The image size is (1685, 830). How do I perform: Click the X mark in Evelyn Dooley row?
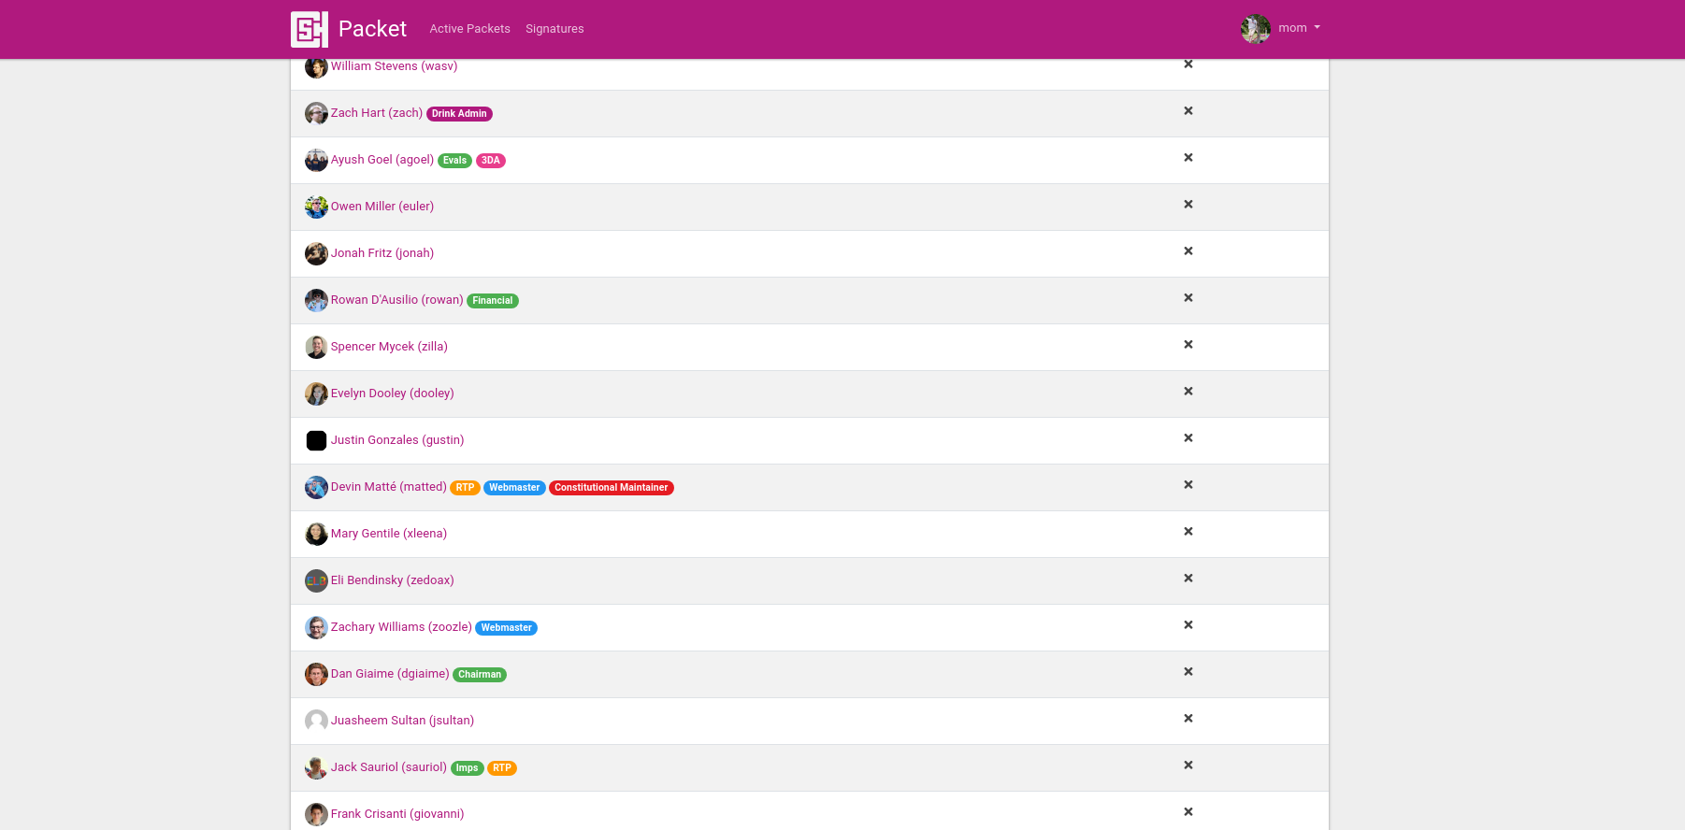tap(1188, 392)
